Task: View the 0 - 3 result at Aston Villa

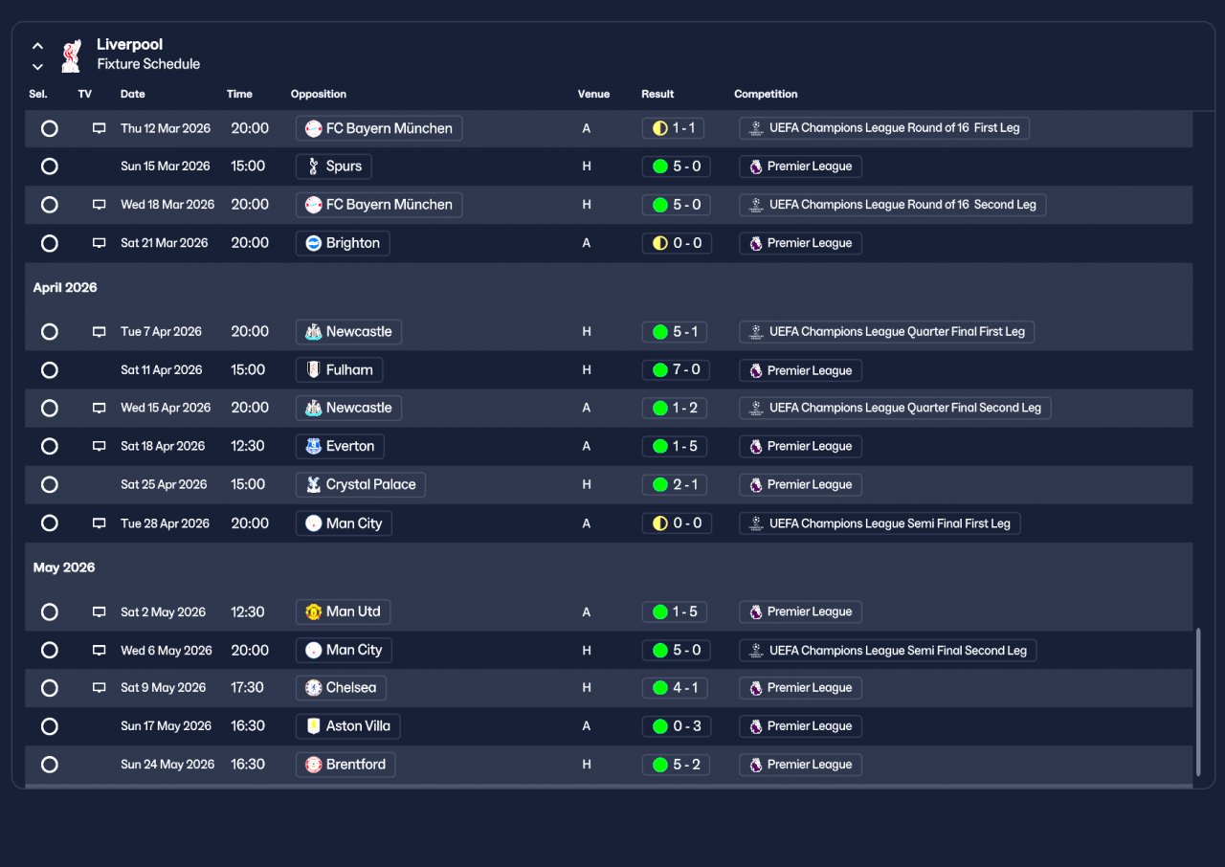Action: 677,726
